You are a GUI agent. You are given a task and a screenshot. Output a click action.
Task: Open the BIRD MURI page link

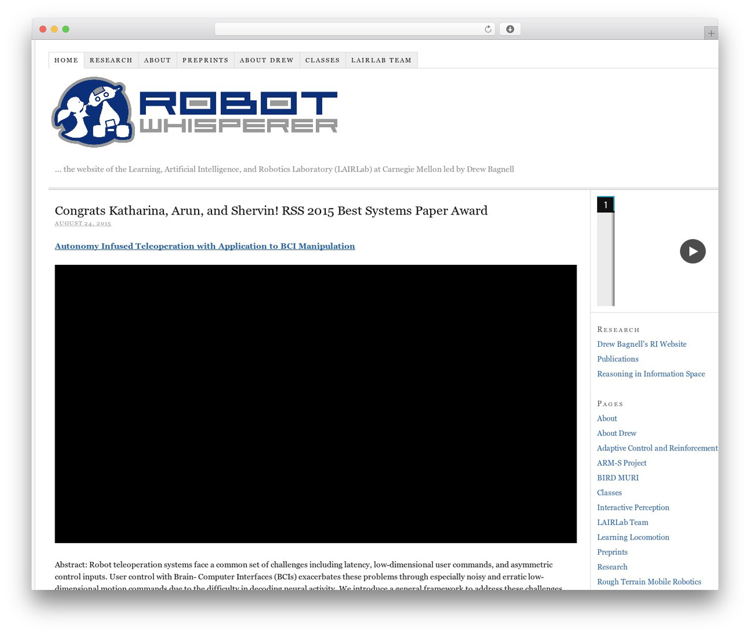point(618,477)
